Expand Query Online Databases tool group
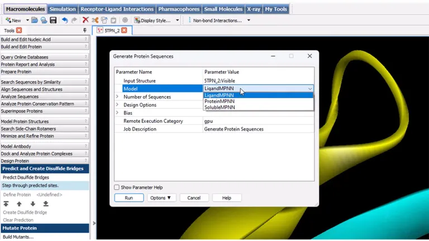This screenshot has width=429, height=241. (44, 57)
